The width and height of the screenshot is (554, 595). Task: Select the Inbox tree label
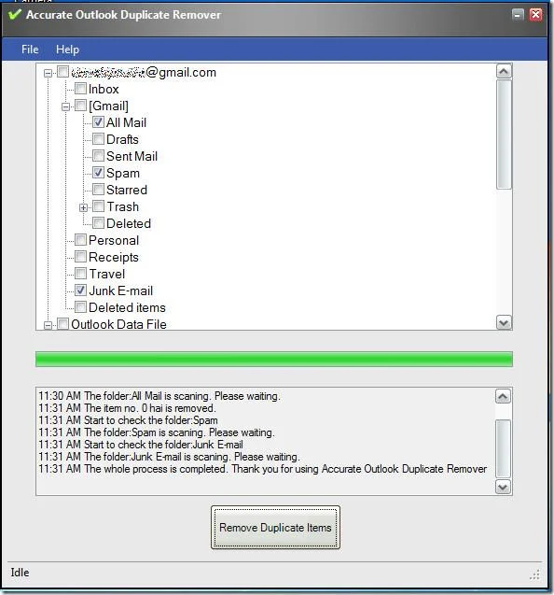[104, 89]
